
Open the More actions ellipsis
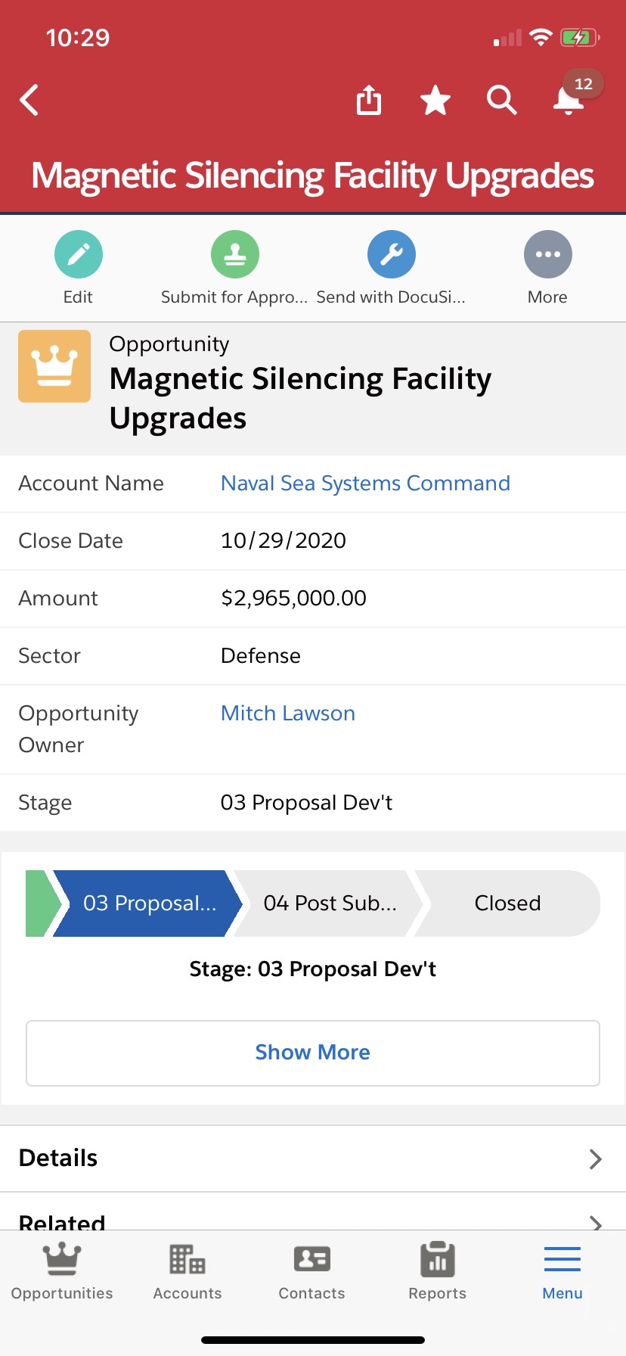[547, 254]
